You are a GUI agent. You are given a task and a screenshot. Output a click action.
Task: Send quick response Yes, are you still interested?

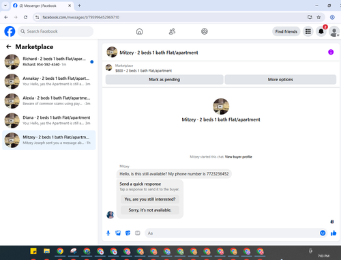click(150, 199)
